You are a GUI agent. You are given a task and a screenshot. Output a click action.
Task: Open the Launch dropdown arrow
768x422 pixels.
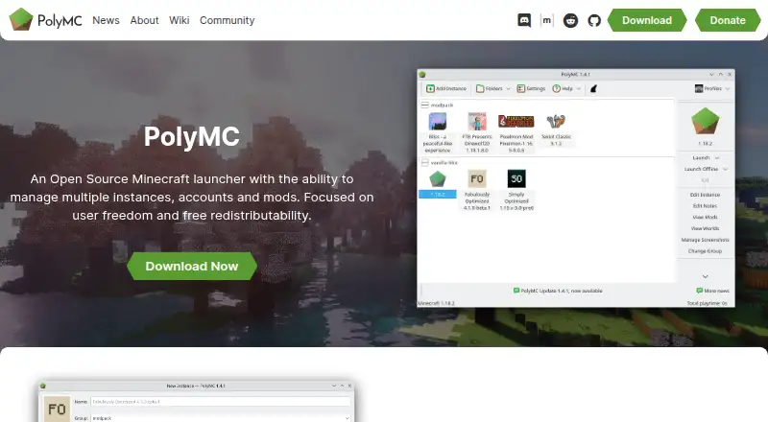717,157
